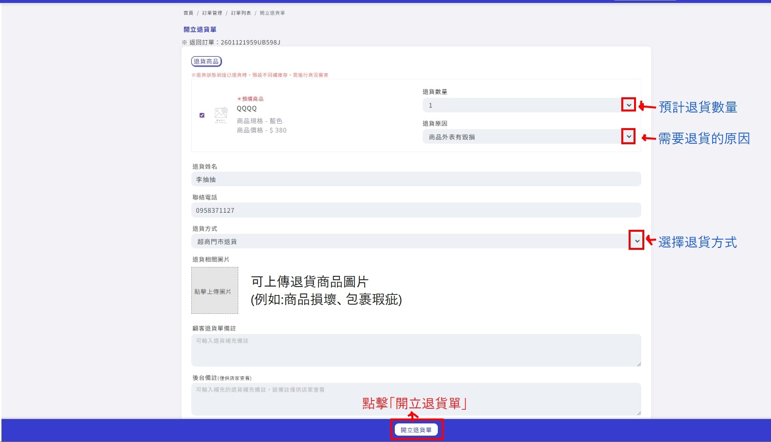Screen dimensions: 771x442
Task: Click the return quantity chevron arrow
Action: [x=629, y=105]
